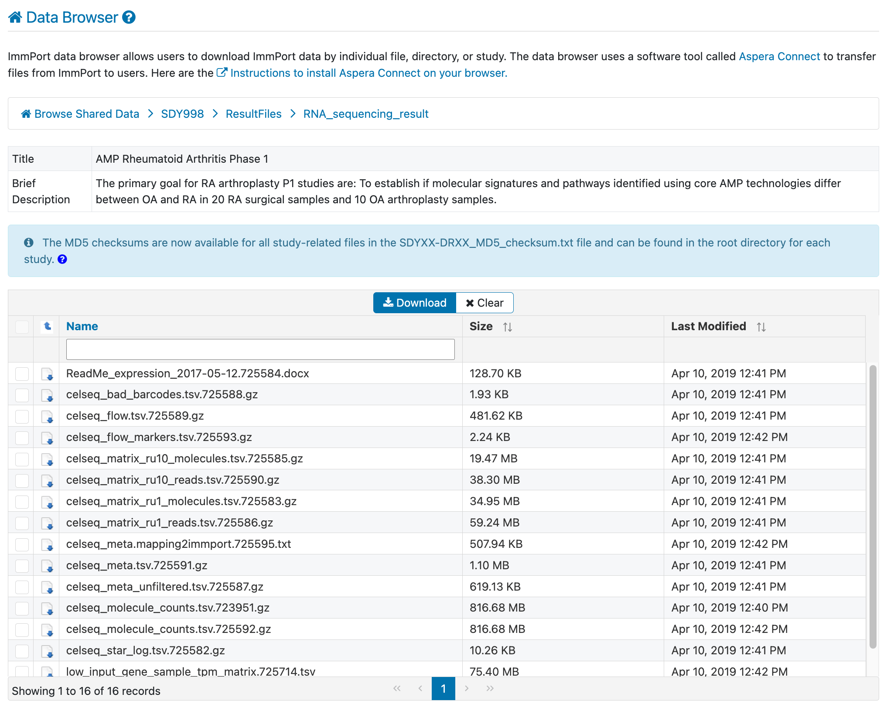Check the checkbox for celseq_molecule_counts.tsv.723951.gz
The width and height of the screenshot is (887, 711).
[x=21, y=608]
